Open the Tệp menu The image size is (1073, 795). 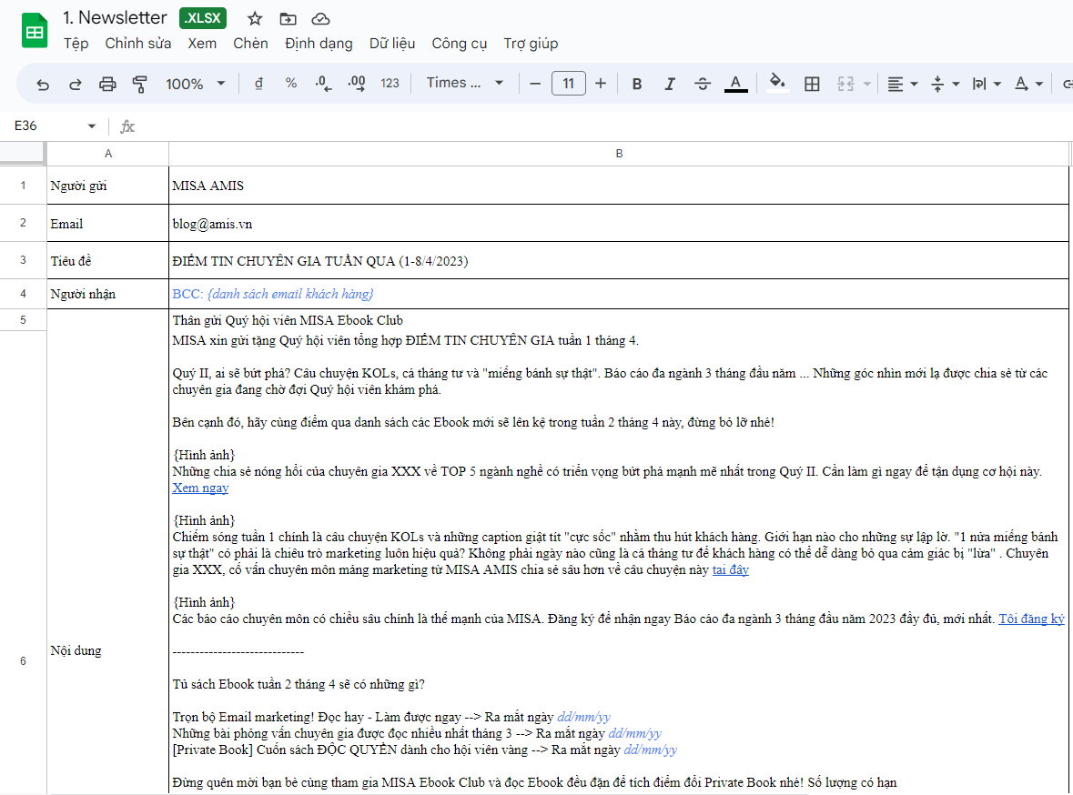76,43
